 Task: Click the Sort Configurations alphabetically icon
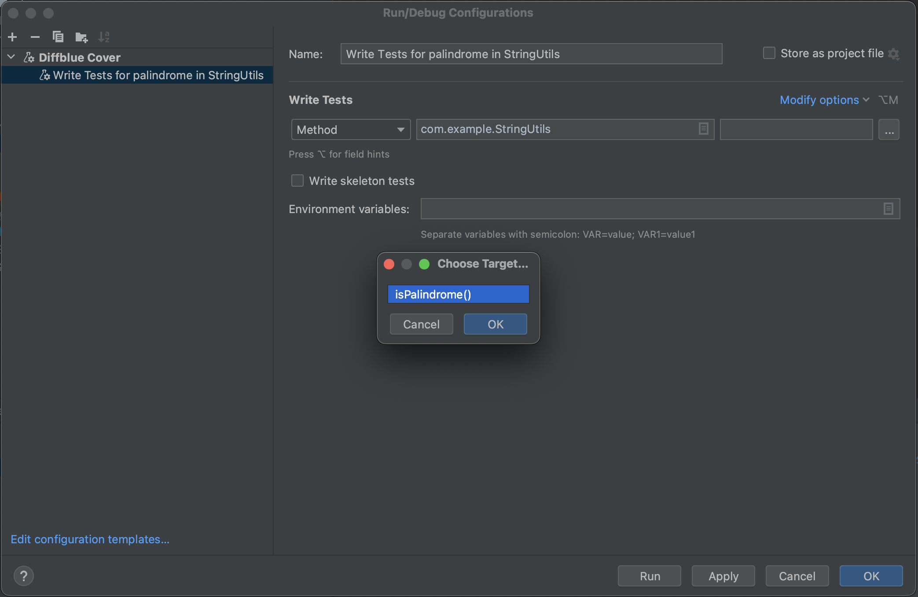point(104,37)
